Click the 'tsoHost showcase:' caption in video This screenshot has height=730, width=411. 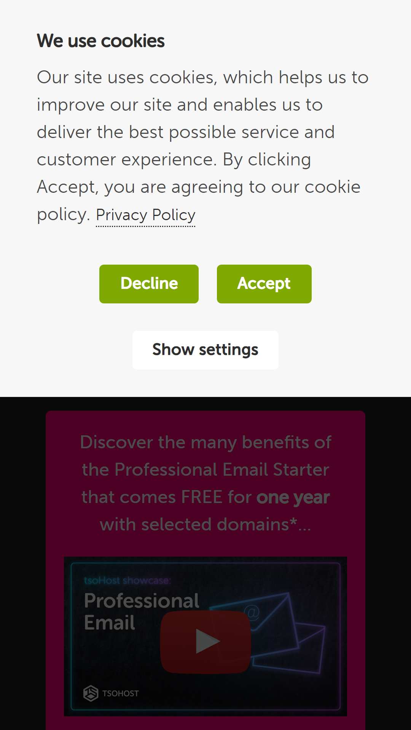(127, 581)
